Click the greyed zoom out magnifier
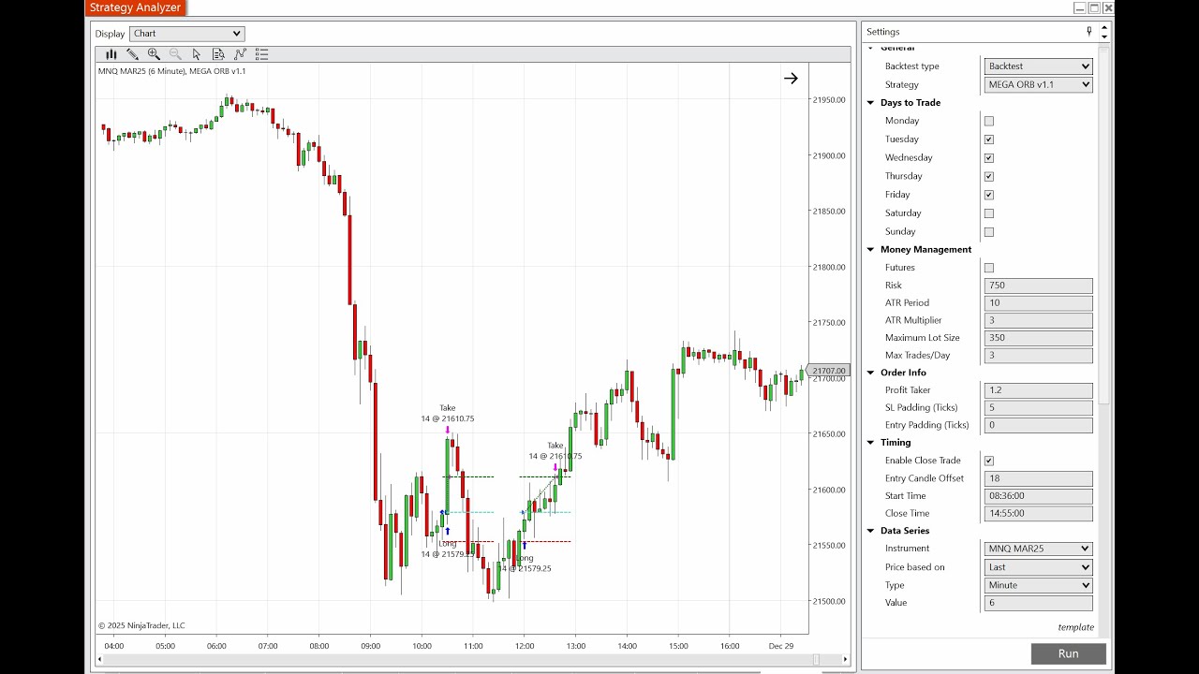This screenshot has height=674, width=1199. (x=175, y=54)
